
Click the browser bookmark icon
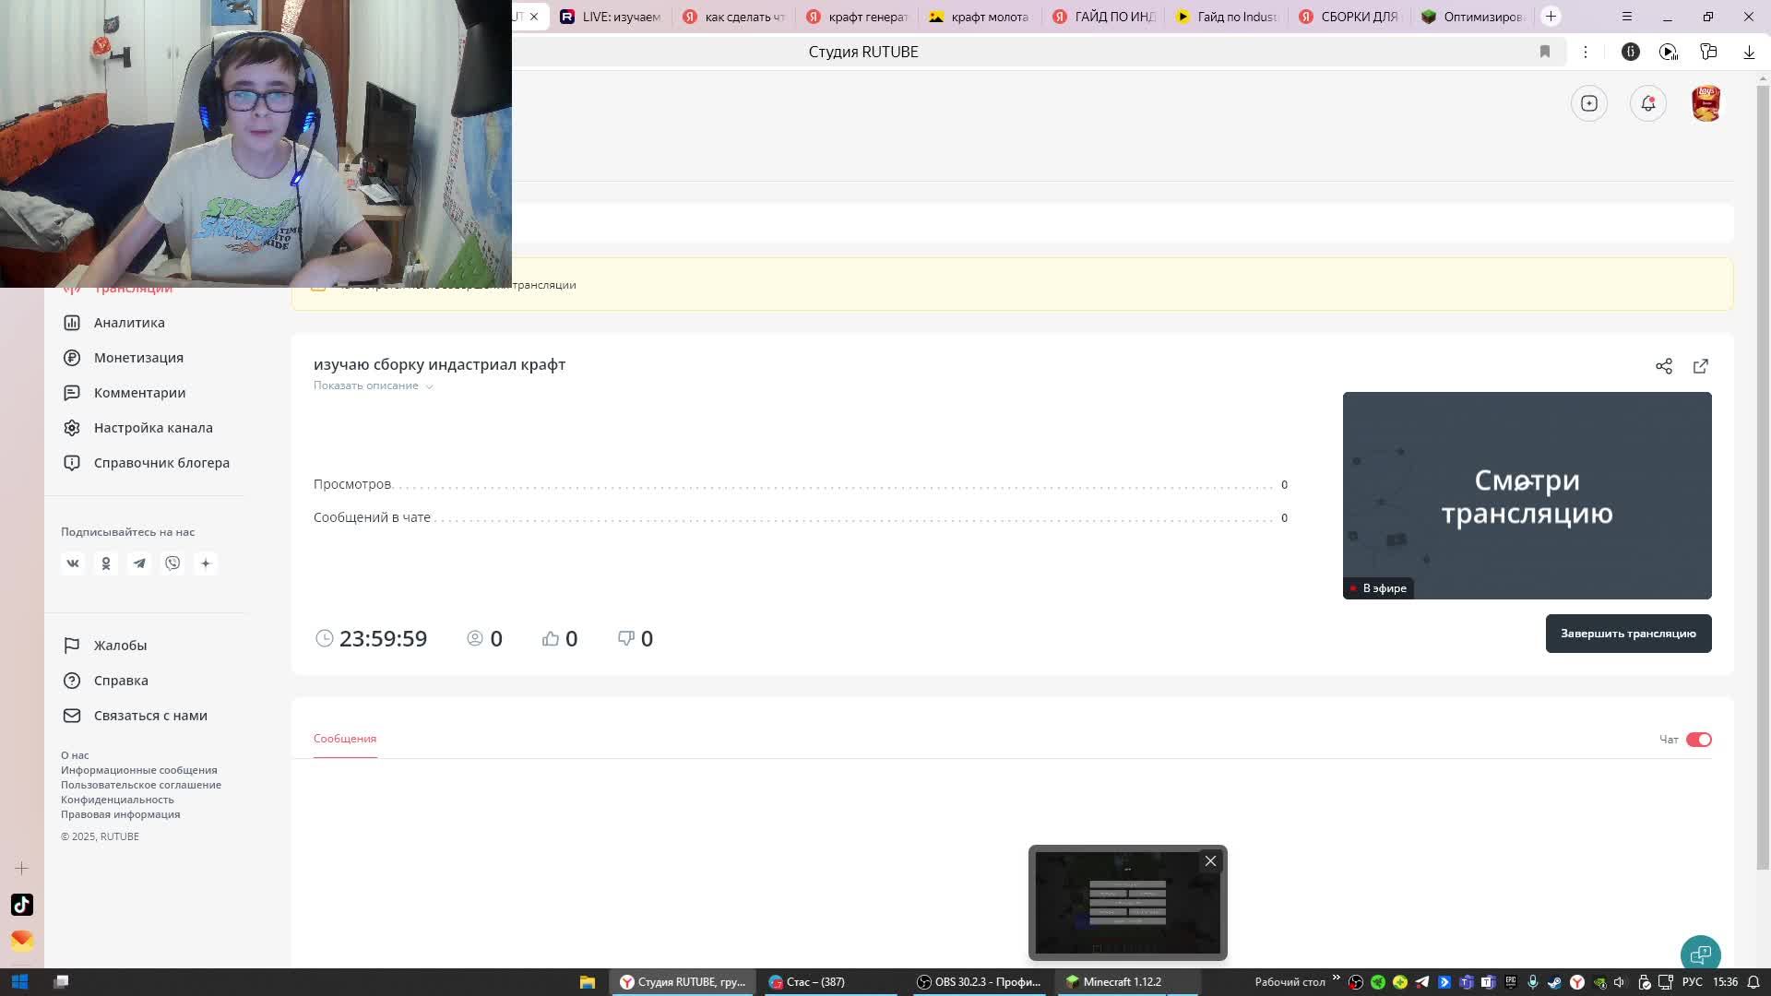tap(1544, 52)
